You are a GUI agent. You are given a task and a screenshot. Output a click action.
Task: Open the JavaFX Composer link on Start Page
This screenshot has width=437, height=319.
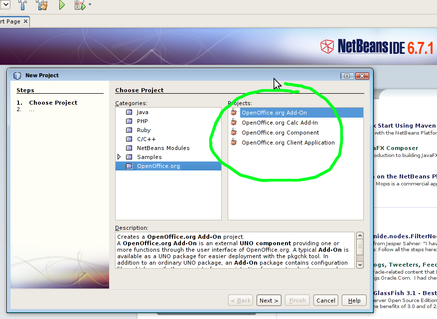(396, 148)
